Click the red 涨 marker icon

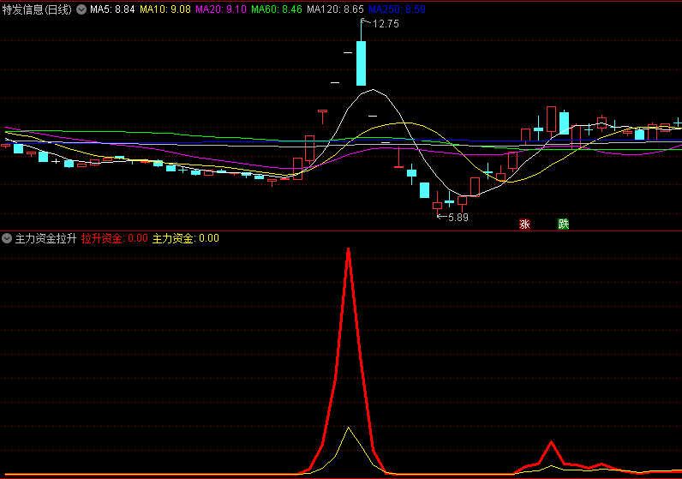pyautogui.click(x=524, y=225)
